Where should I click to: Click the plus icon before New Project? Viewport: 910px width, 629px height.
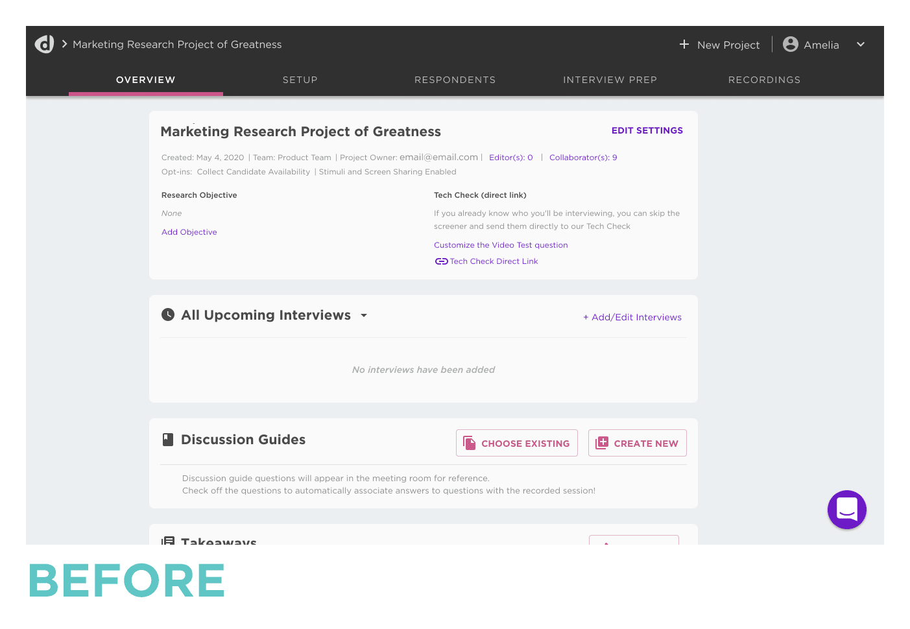tap(684, 44)
